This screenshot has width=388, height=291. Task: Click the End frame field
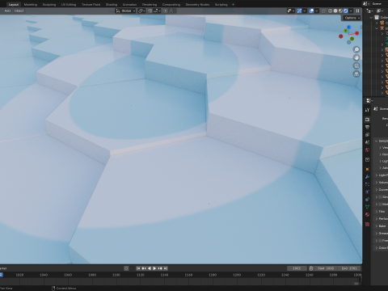[x=349, y=268]
